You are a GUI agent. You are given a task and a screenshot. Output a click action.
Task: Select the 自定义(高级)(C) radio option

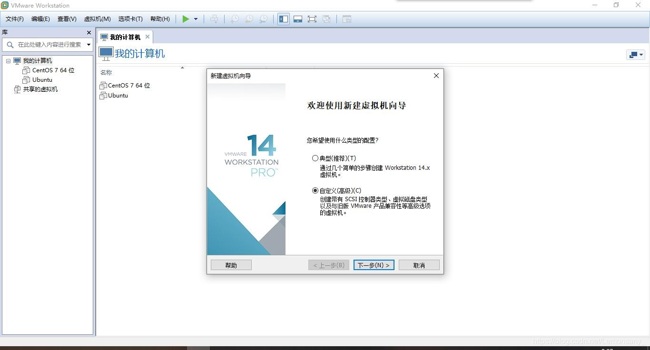click(x=337, y=191)
